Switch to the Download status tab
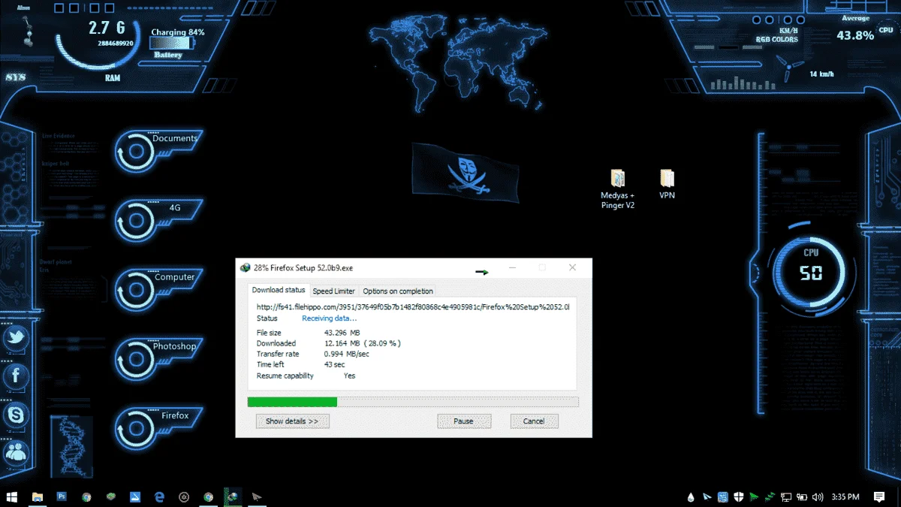The width and height of the screenshot is (901, 507). coord(279,290)
